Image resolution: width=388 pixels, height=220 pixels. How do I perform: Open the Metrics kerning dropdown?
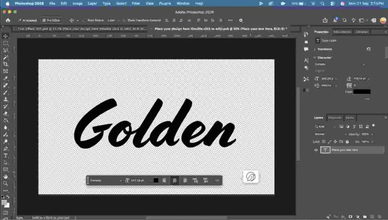[x=336, y=85]
